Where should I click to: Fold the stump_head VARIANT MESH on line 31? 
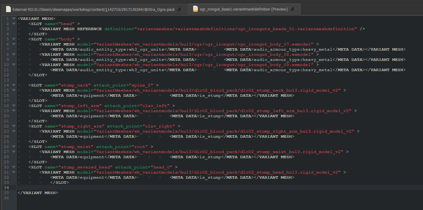(x=14, y=172)
